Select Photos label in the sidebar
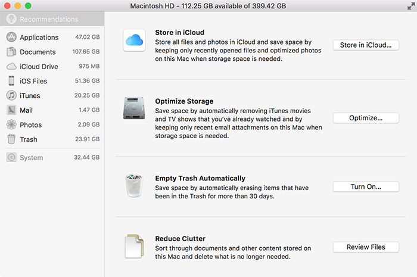 [x=31, y=125]
